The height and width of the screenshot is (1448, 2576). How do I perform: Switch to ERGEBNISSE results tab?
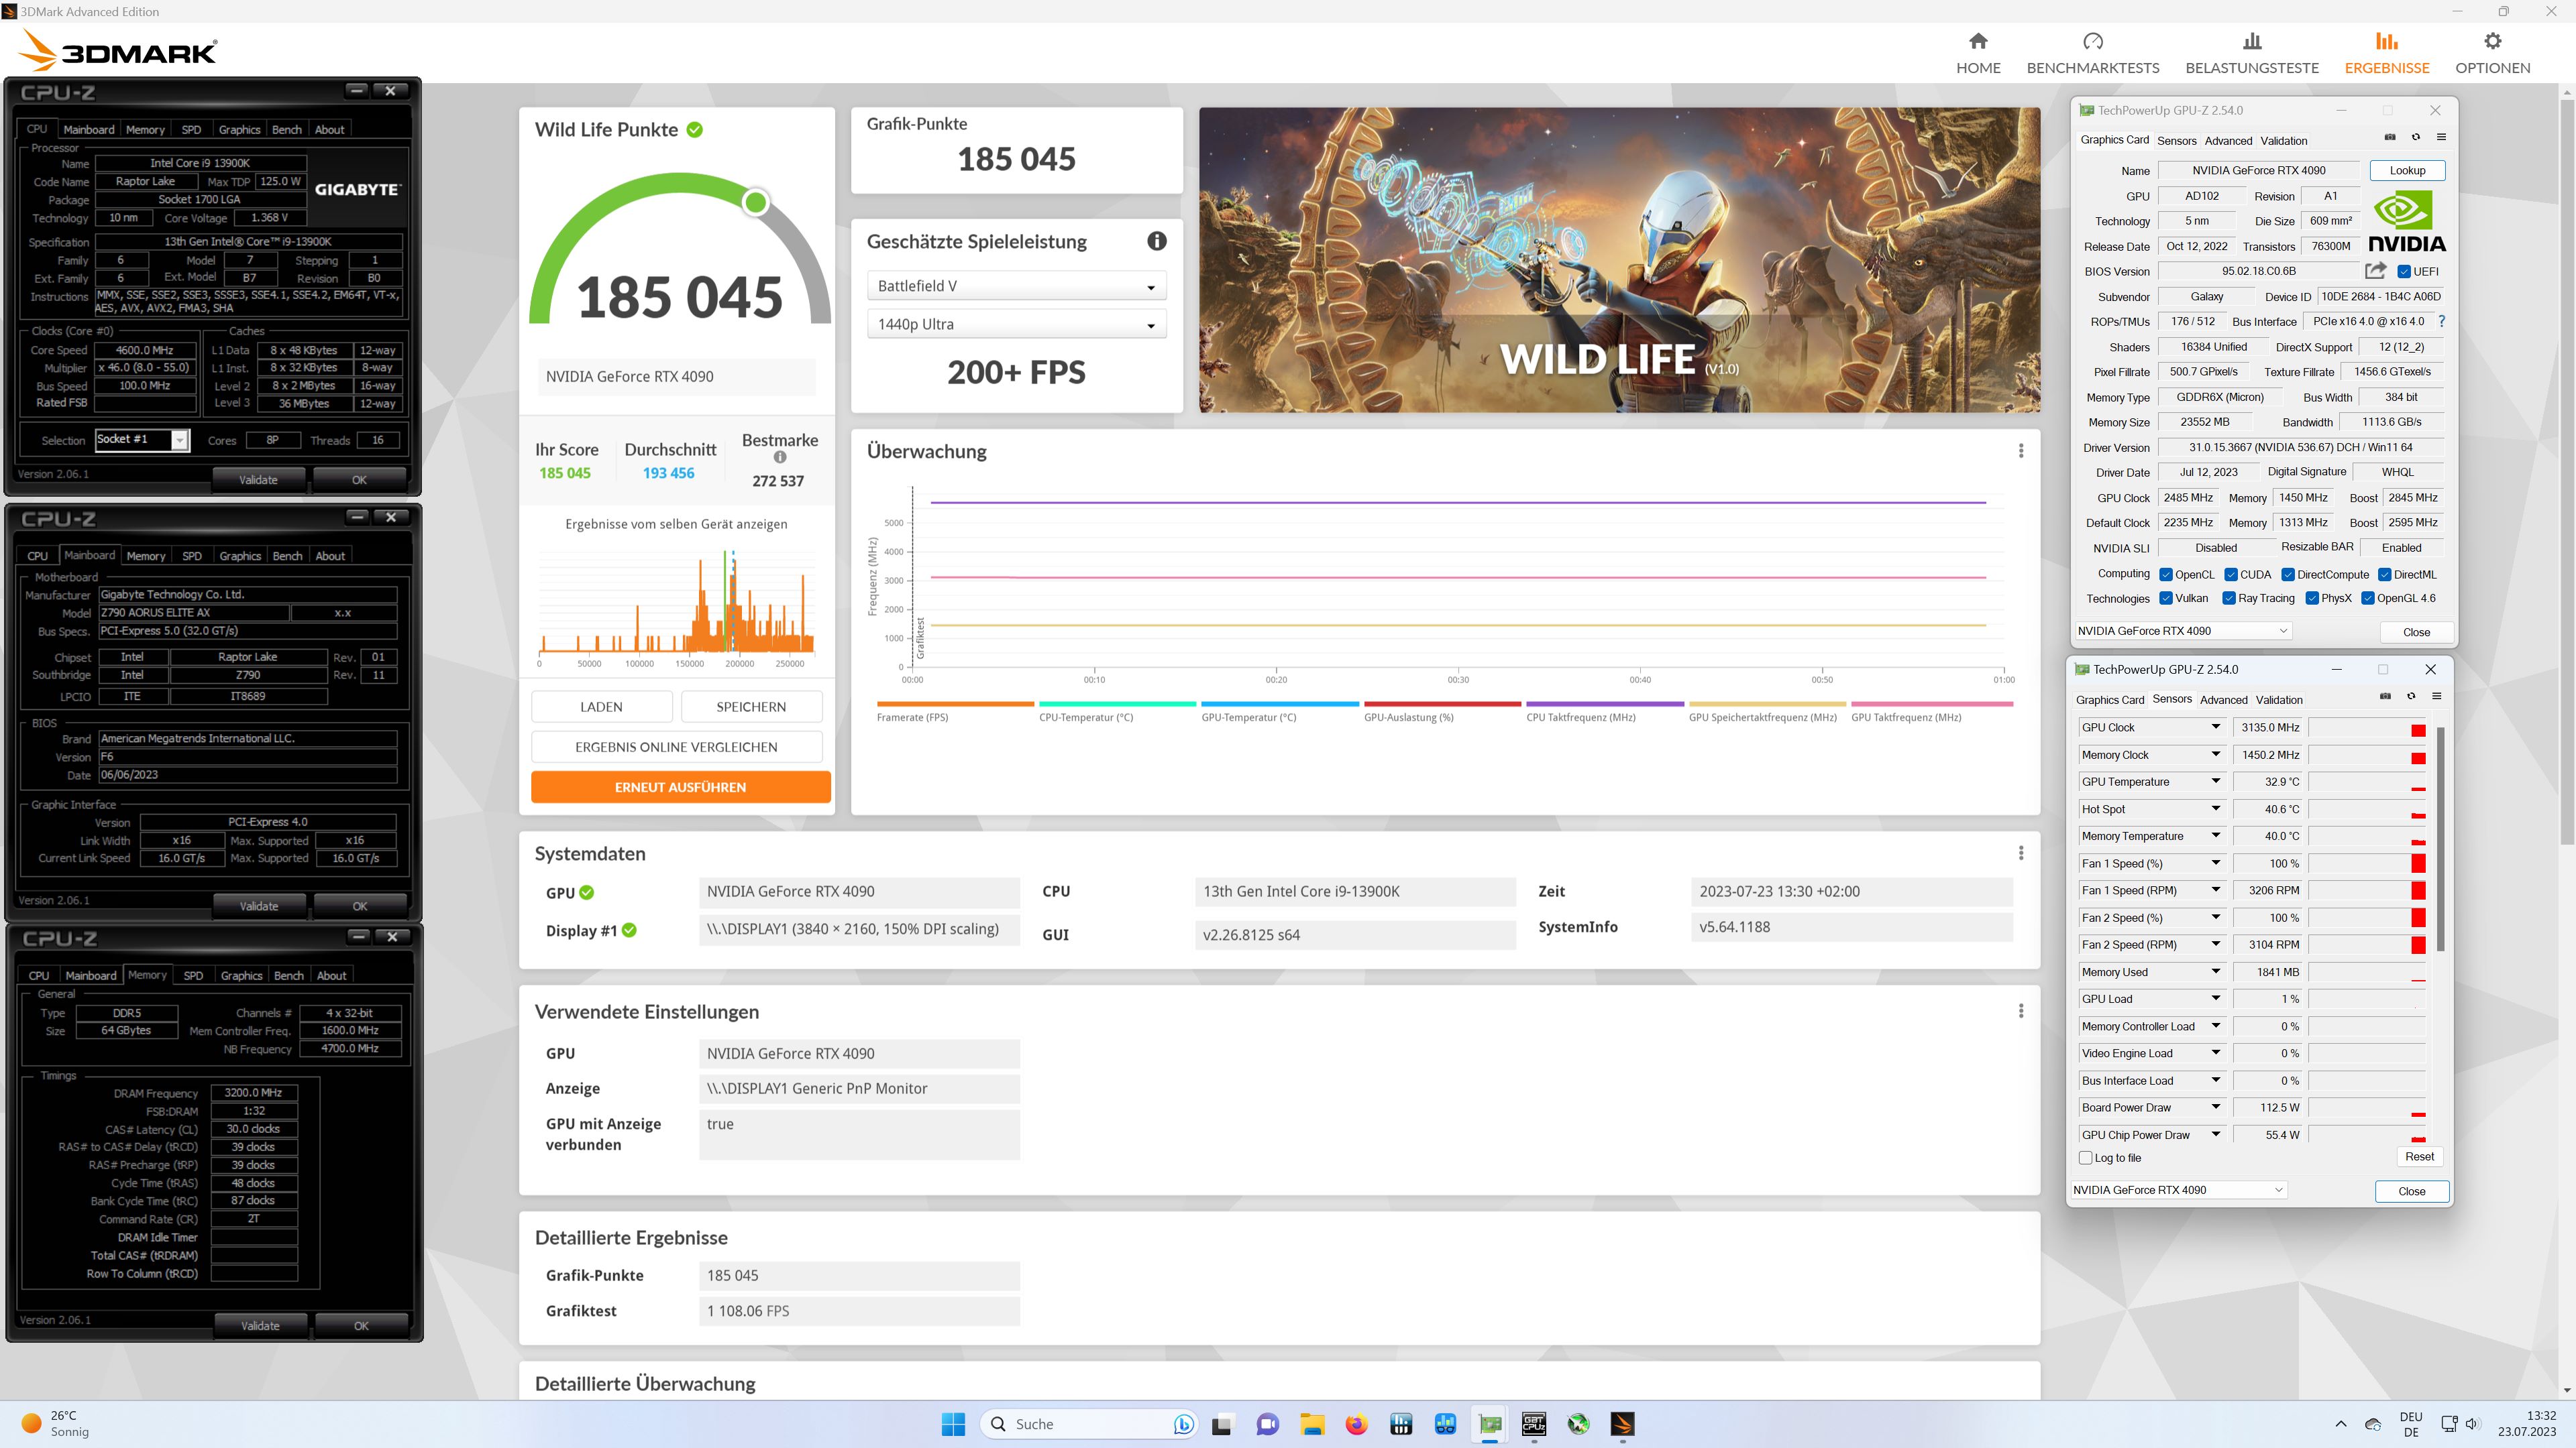2386,53
